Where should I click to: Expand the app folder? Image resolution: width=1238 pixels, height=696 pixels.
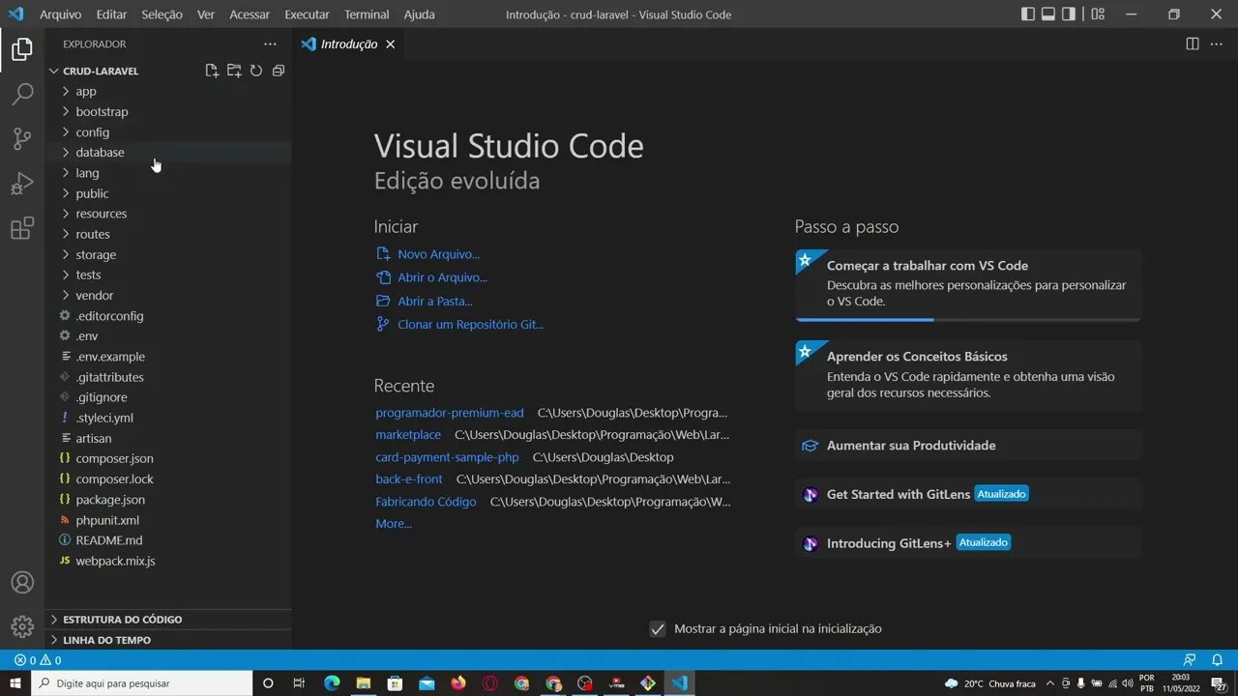(168, 91)
